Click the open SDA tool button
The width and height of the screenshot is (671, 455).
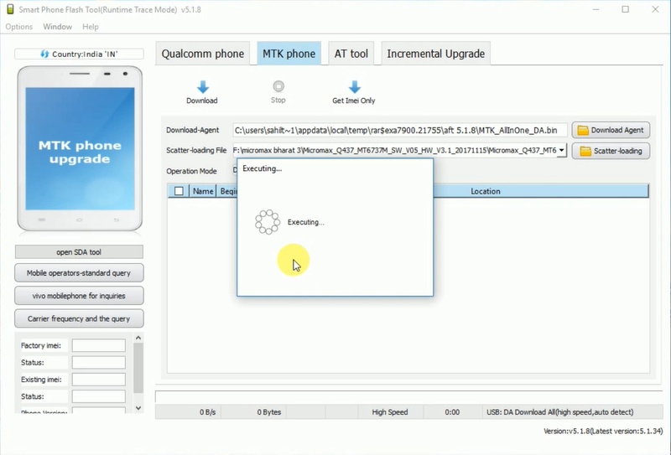tap(79, 251)
